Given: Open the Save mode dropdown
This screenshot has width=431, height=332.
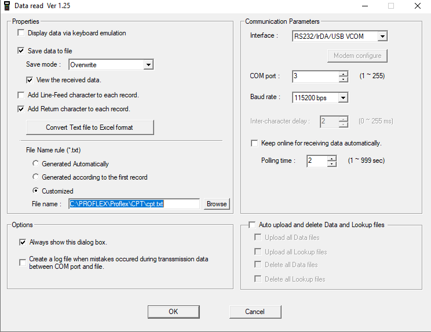Looking at the screenshot, I should 148,65.
